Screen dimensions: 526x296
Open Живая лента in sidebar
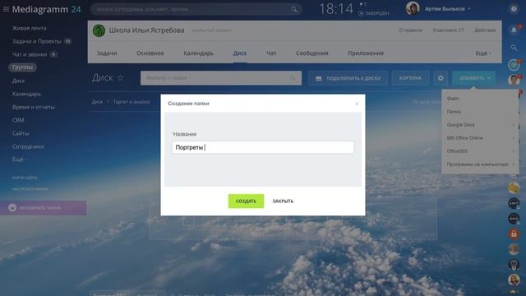[x=30, y=28]
